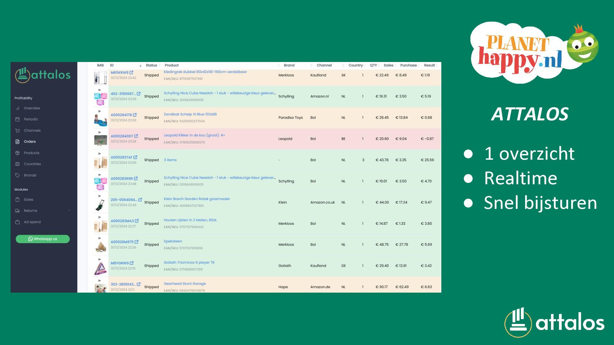The width and height of the screenshot is (614, 345).
Task: Expand row arrow for order A000283TAF
Action: [100, 154]
